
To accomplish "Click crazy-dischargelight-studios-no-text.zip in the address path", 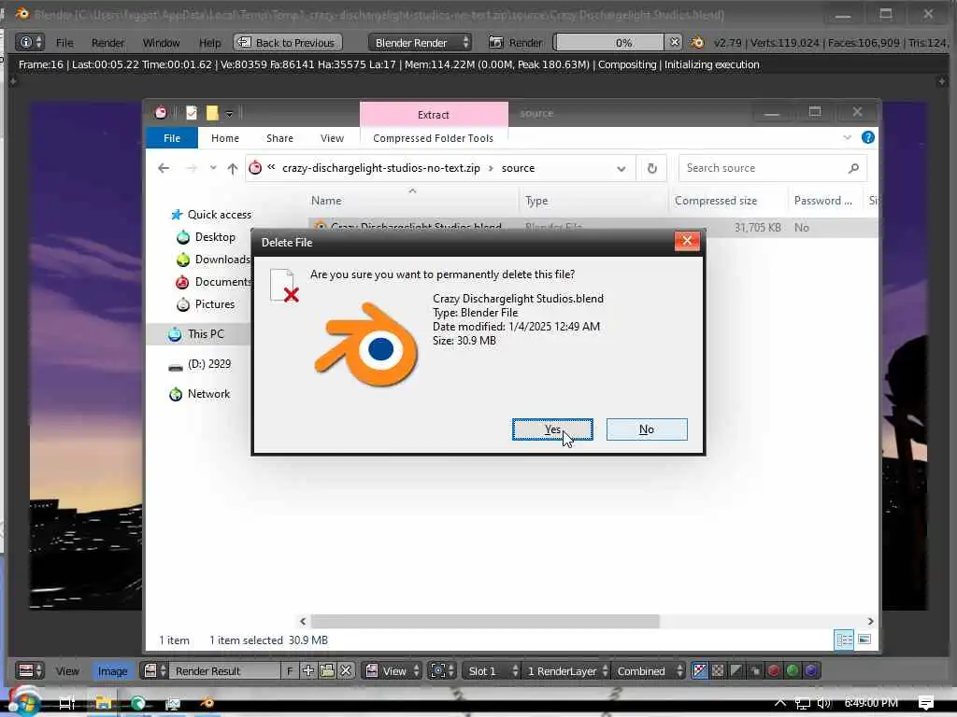I will (381, 168).
